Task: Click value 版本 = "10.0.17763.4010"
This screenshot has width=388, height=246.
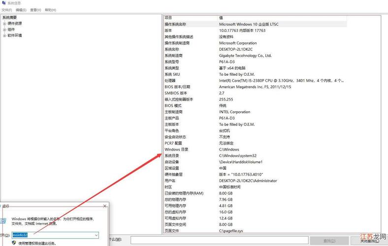Action: [x=241, y=175]
